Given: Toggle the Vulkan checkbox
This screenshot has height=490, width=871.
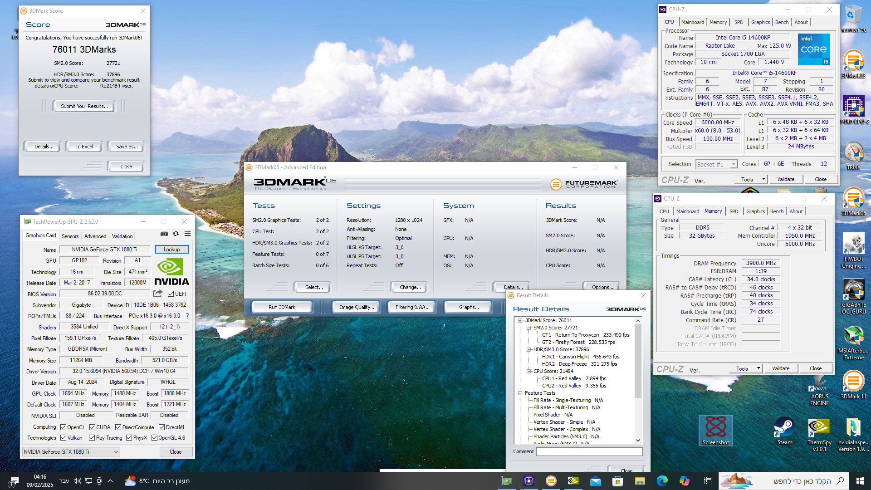Looking at the screenshot, I should (64, 438).
